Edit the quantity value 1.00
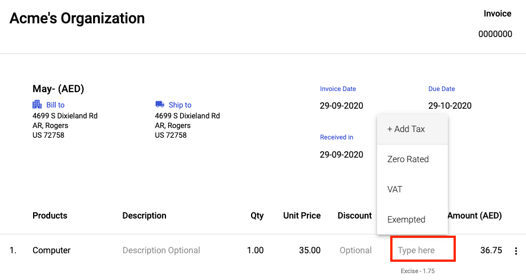This screenshot has width=526, height=280. (255, 250)
